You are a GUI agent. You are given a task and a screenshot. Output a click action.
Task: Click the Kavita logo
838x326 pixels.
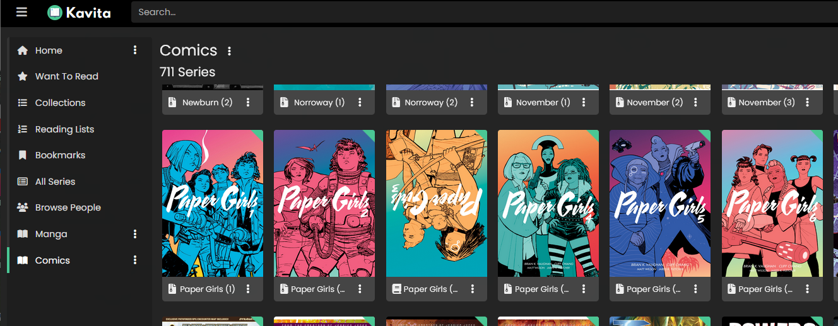point(79,12)
